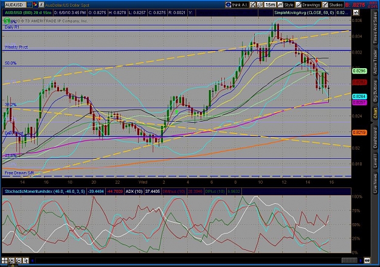
Task: Click the expand chart icon next to think A.I.
Action: pyautogui.click(x=253, y=5)
